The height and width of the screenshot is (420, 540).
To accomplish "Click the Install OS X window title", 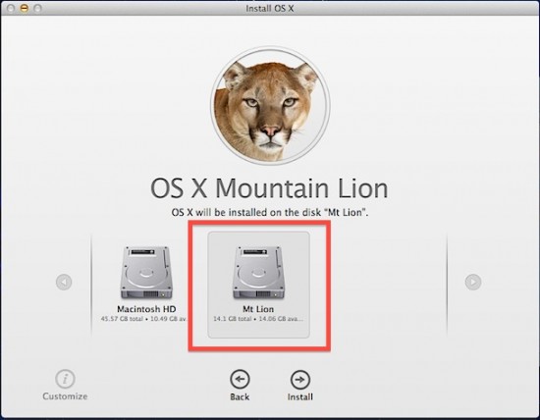I will coord(270,8).
